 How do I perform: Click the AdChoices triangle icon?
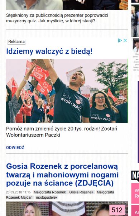(120, 40)
